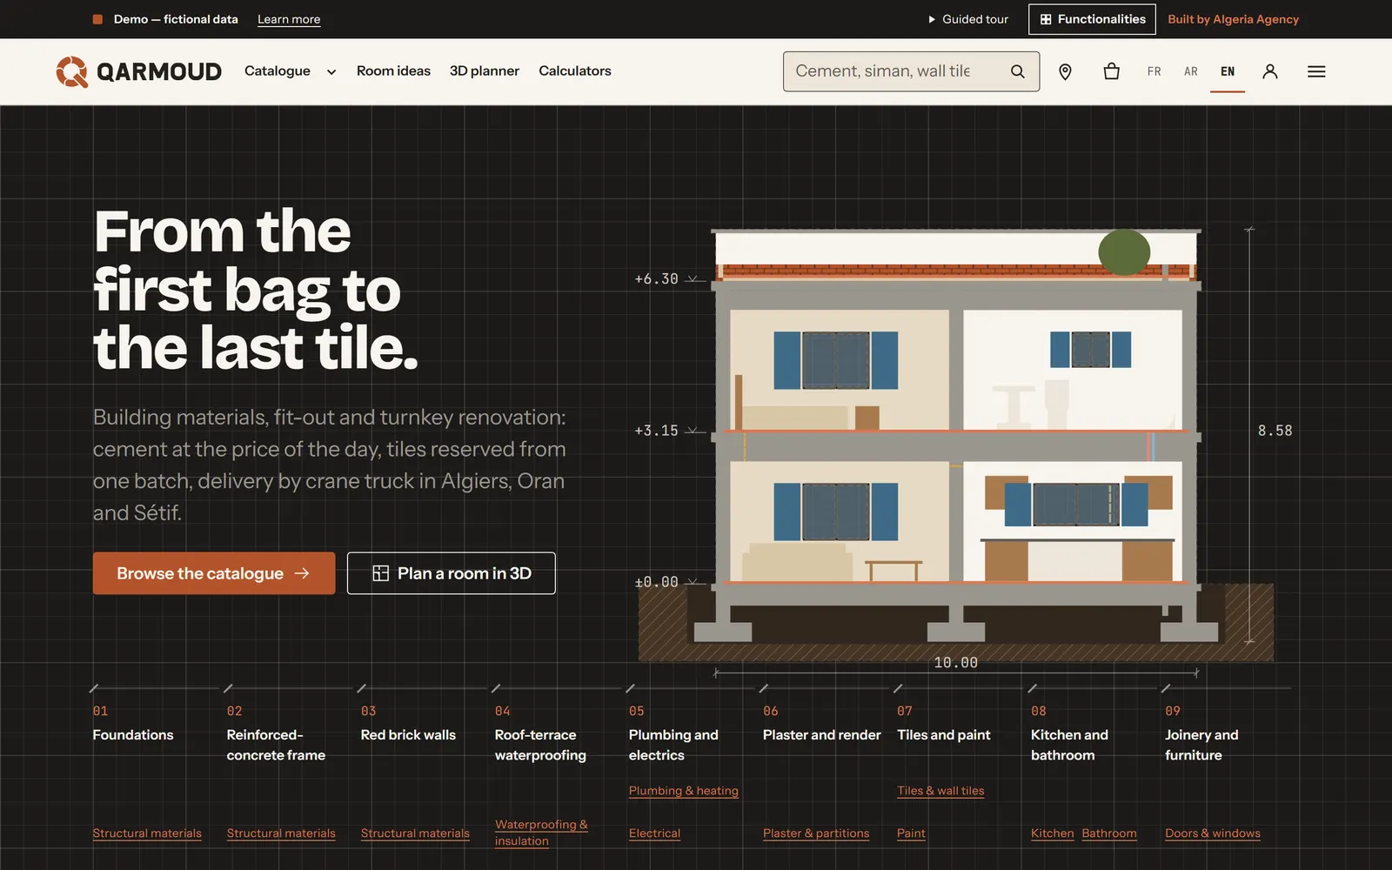This screenshot has height=870, width=1392.
Task: Open Structural materials link under Foundations
Action: click(147, 833)
